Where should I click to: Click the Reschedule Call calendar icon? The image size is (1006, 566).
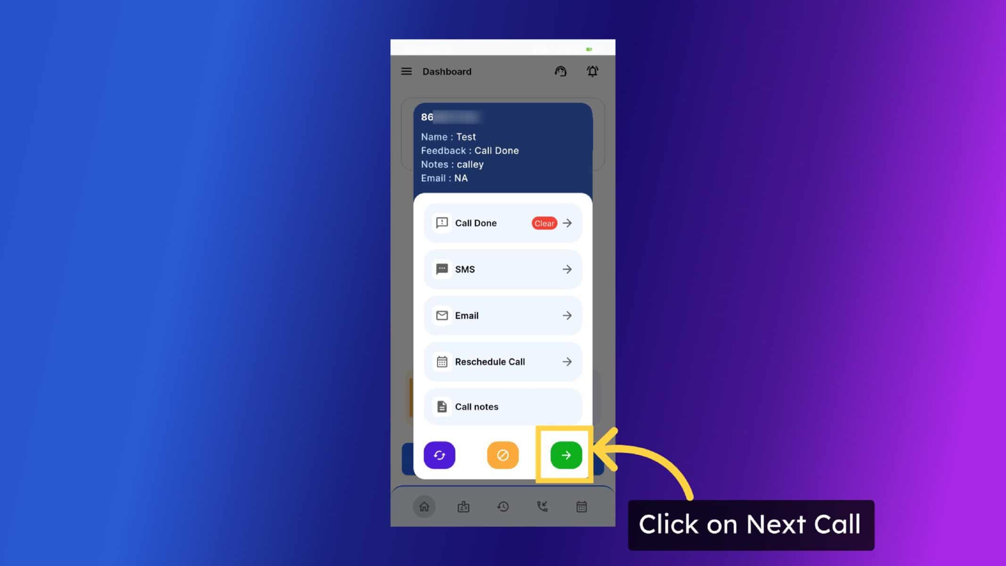(x=442, y=361)
